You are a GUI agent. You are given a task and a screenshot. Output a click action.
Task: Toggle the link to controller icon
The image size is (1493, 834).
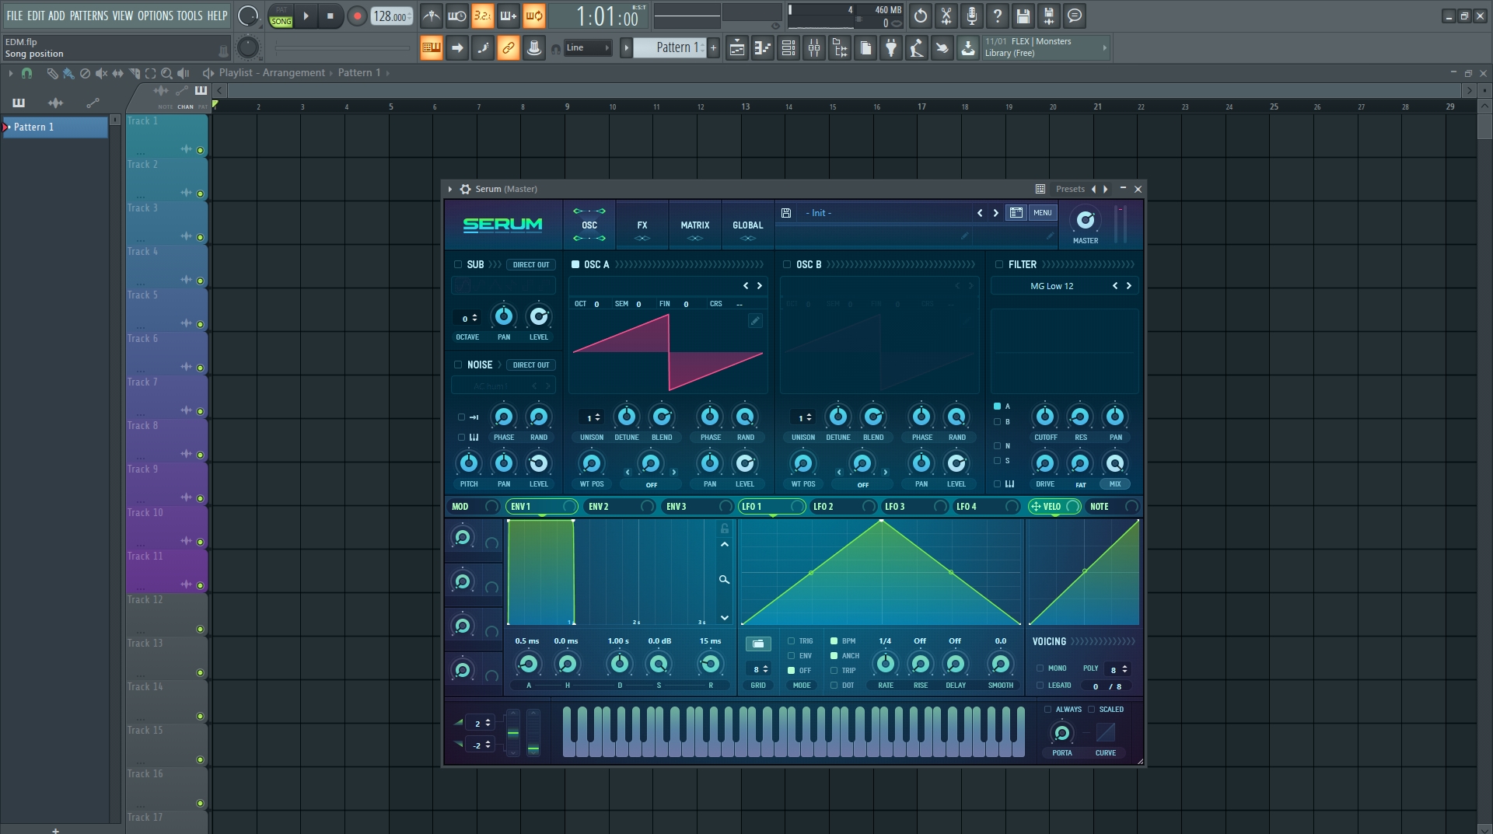(x=508, y=48)
